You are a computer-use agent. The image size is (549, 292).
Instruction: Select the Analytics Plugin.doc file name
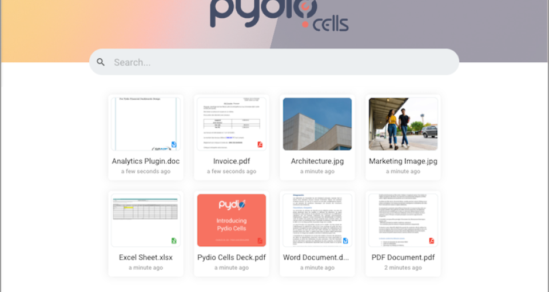146,161
